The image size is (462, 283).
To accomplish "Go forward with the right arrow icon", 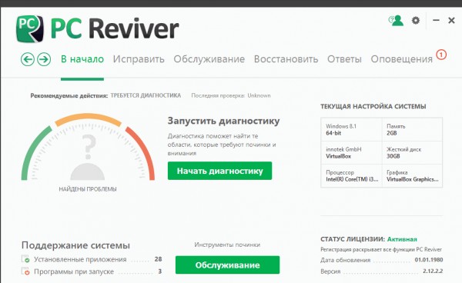I will 44,59.
